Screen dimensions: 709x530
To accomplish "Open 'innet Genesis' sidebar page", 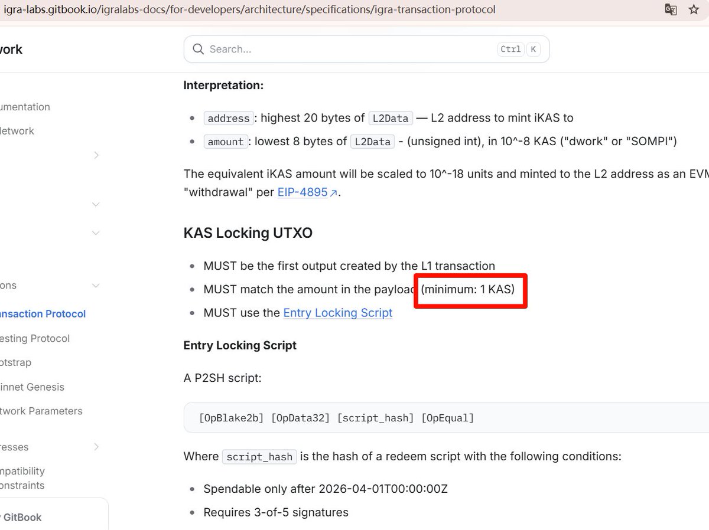I will click(x=32, y=387).
